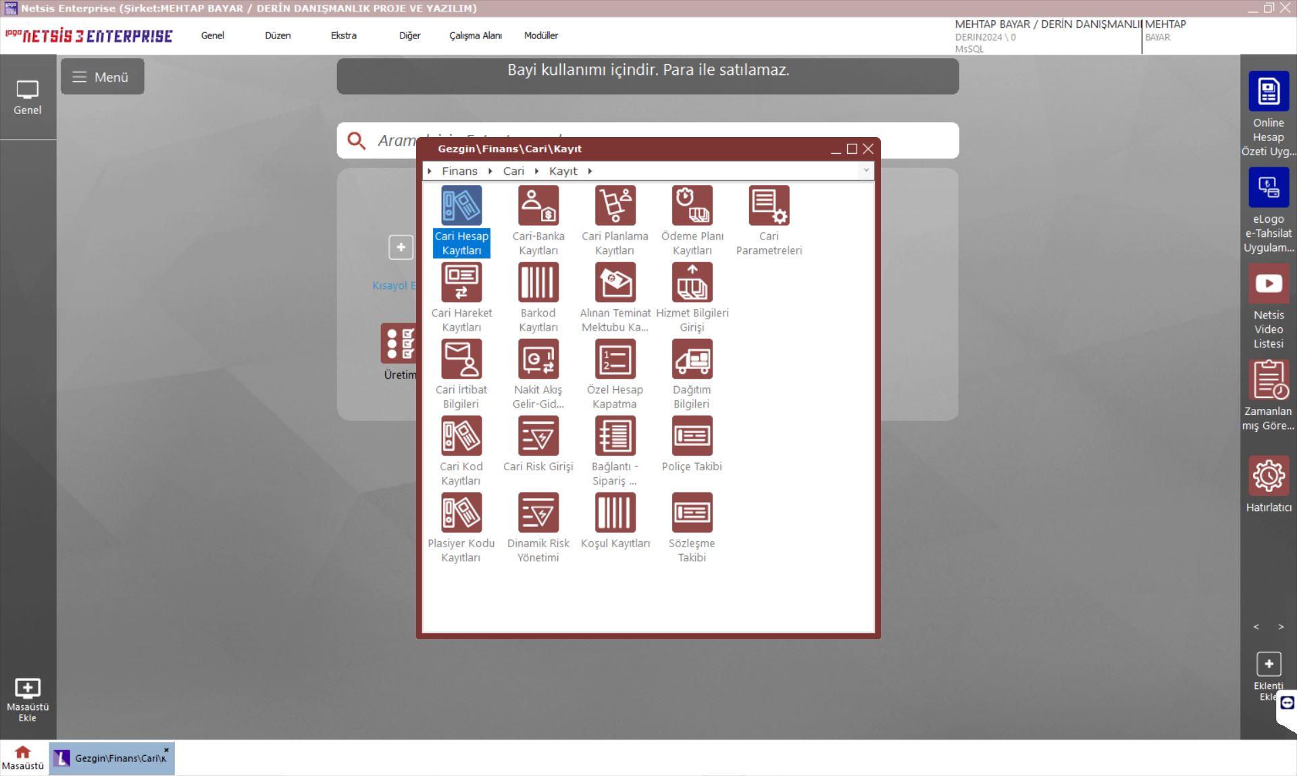Switch to the Masaüstü home tab

[x=23, y=758]
